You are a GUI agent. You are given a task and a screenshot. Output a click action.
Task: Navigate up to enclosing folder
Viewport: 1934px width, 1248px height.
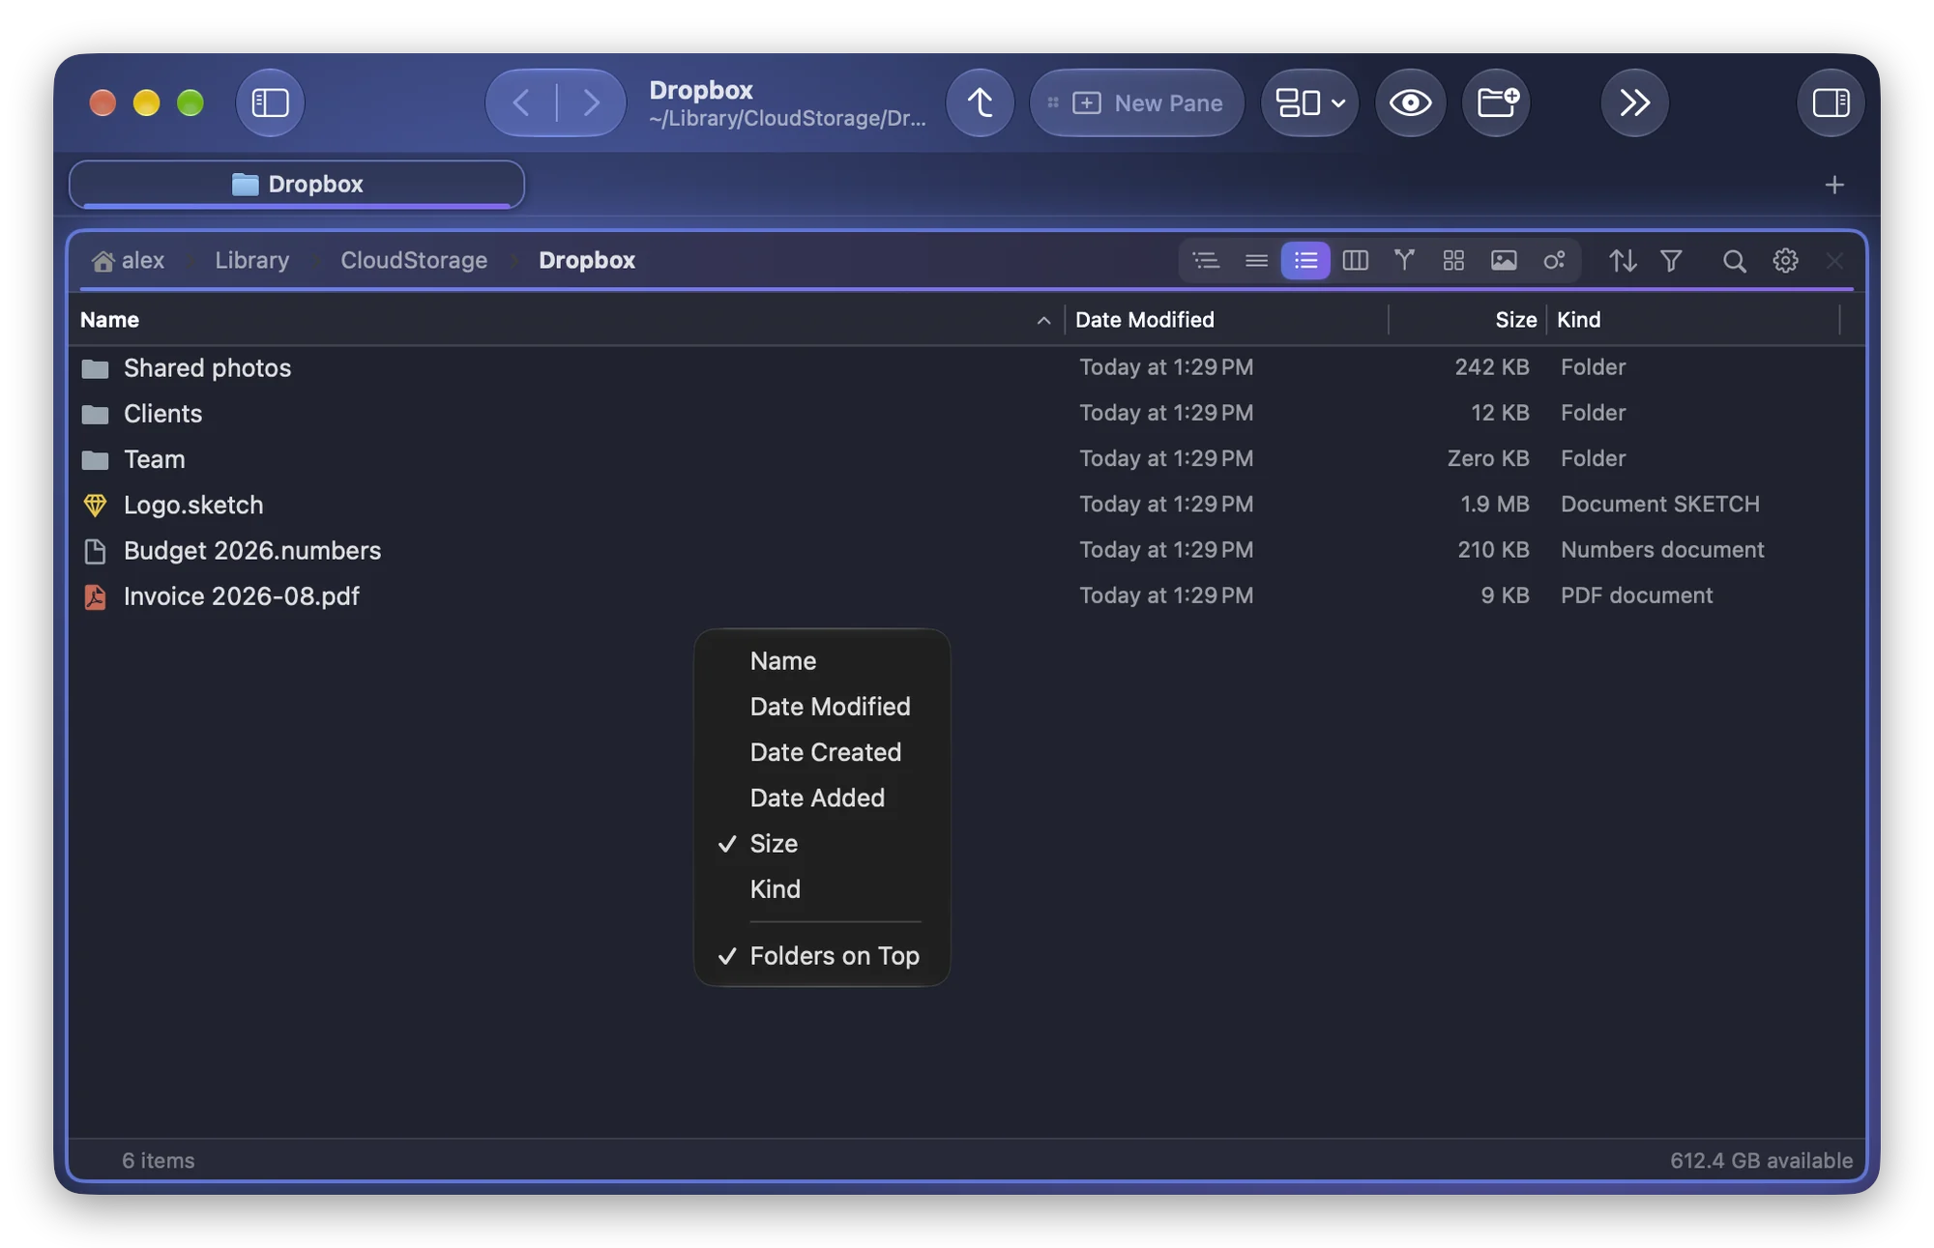pyautogui.click(x=980, y=102)
